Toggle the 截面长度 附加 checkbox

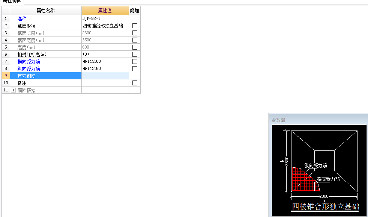[135, 33]
